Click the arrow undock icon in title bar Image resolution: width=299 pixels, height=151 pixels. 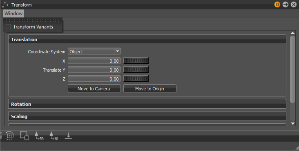(286, 4)
